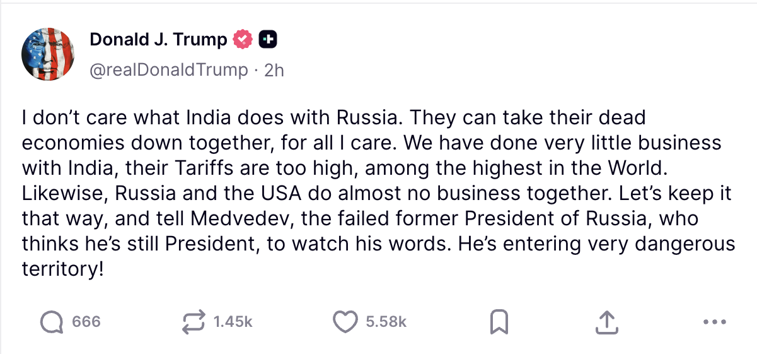Viewport: 757px width, 354px height.
Task: Click the red verified checkmark badge
Action: 243,40
